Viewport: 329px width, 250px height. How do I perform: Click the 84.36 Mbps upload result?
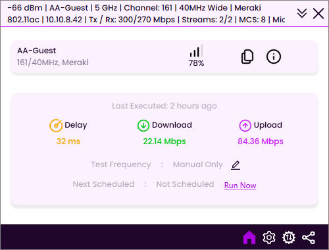point(261,141)
